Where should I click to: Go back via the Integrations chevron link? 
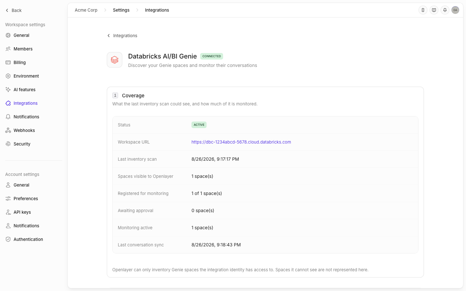coord(122,36)
